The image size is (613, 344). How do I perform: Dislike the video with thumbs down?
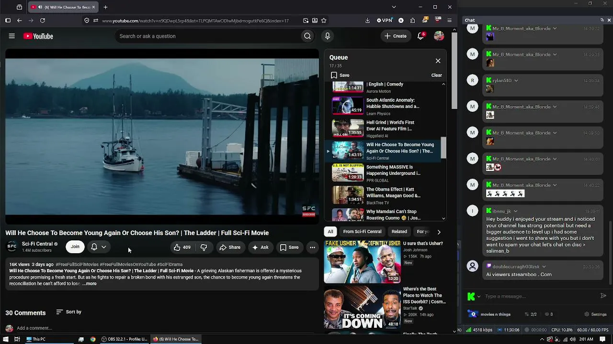pos(204,247)
